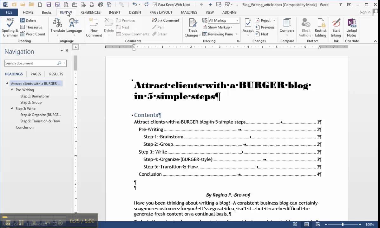Open the search options dropdown in Navigation

[x=64, y=63]
